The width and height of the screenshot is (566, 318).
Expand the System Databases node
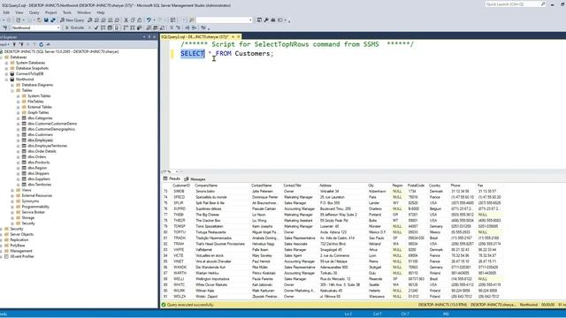coord(6,63)
